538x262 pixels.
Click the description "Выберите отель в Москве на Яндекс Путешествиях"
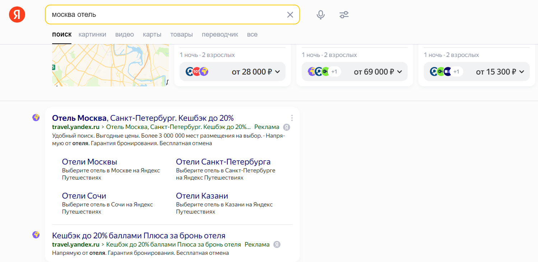(111, 174)
